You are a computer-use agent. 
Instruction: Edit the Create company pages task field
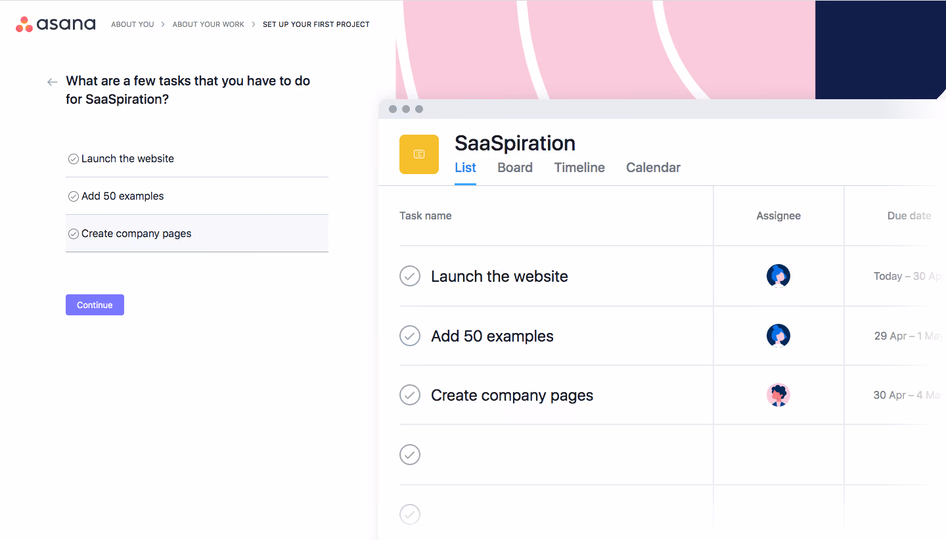[x=197, y=234]
